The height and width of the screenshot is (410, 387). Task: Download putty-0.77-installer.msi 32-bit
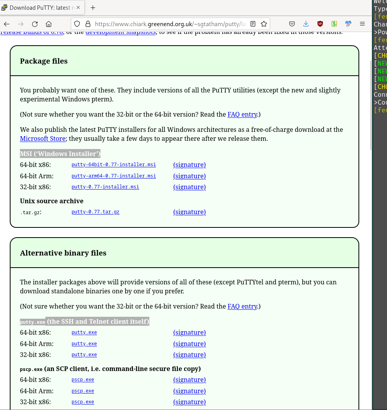(x=105, y=187)
